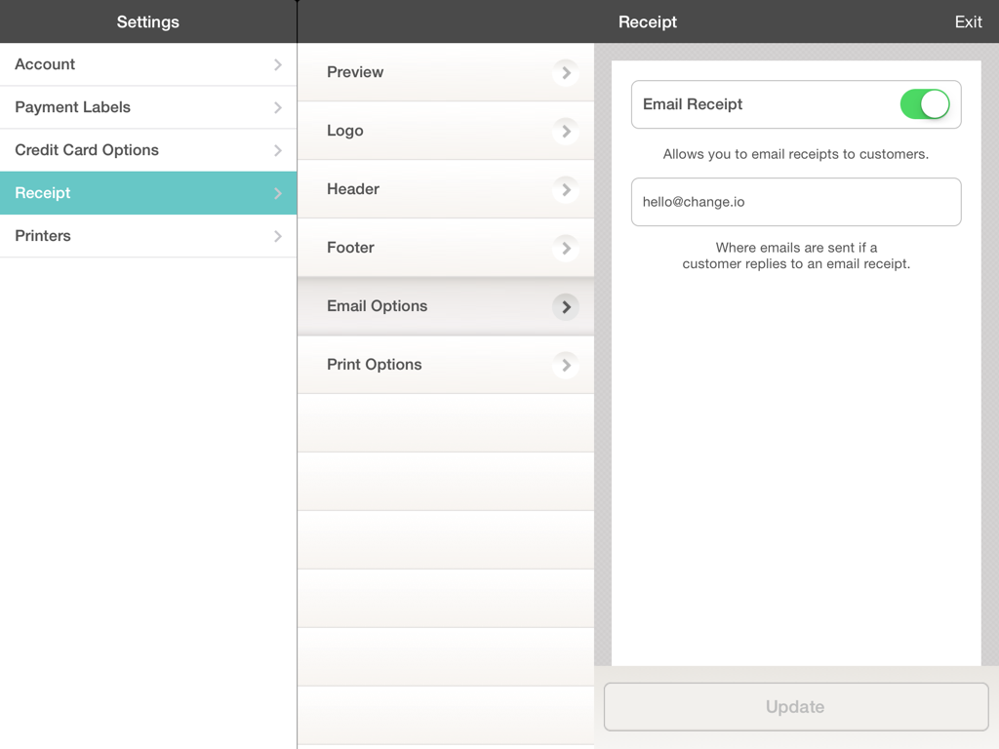
Task: Click Exit in the top bar
Action: [968, 21]
